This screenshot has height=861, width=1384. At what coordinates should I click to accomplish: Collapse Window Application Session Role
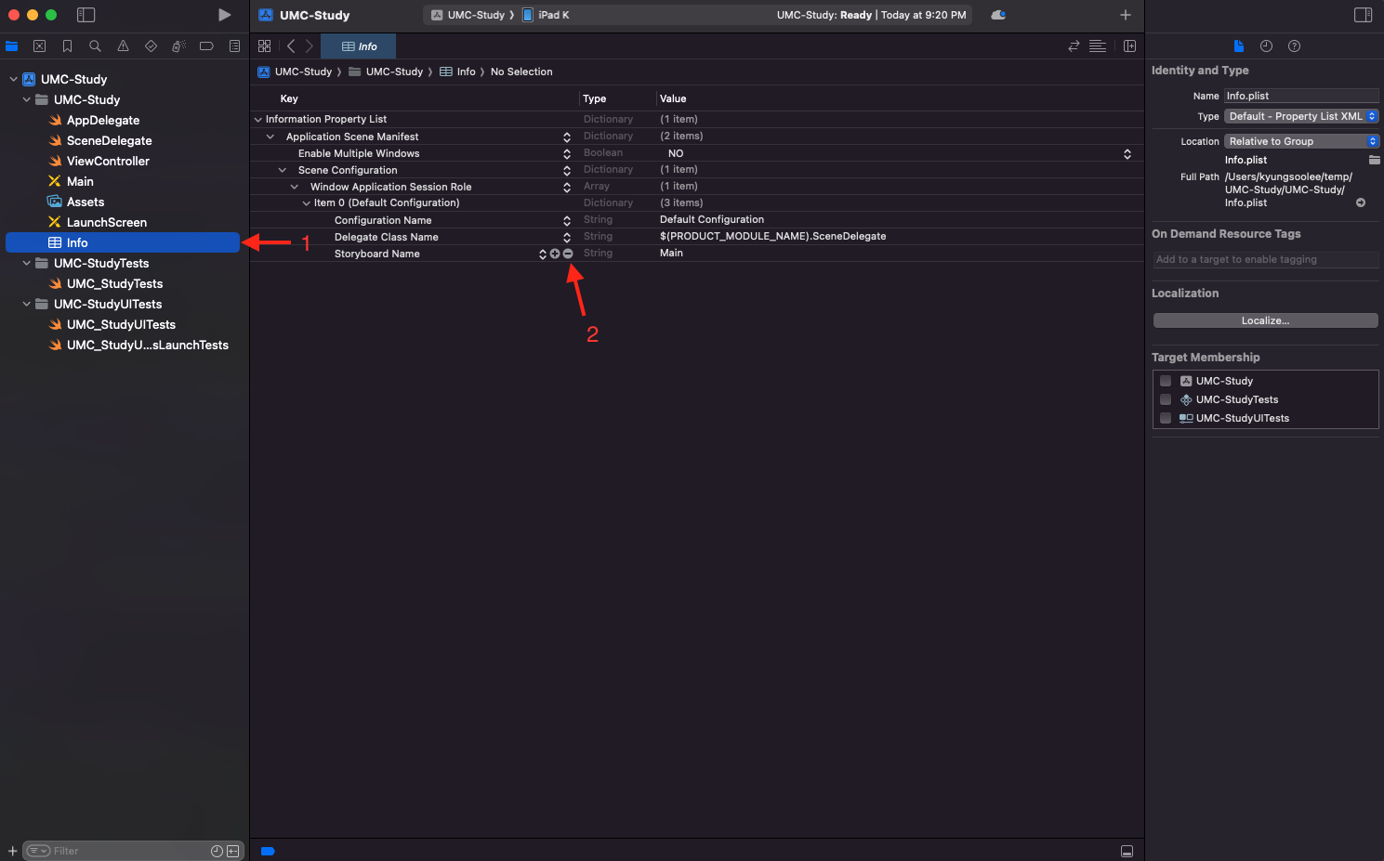click(x=295, y=187)
